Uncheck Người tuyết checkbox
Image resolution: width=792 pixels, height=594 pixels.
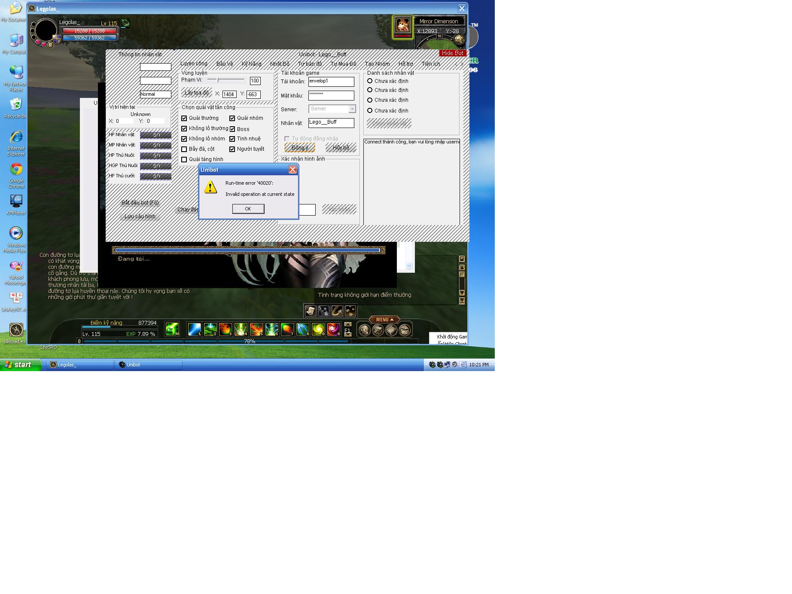pos(232,149)
